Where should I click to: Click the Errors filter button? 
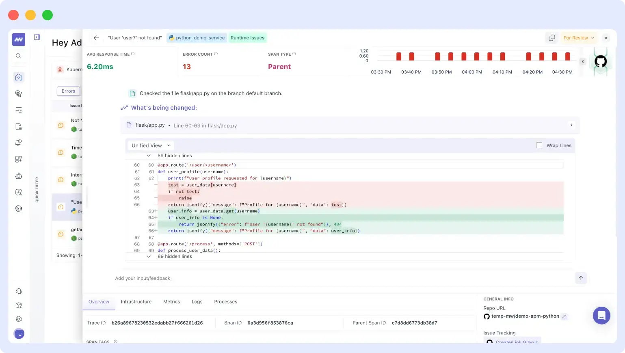coord(68,91)
